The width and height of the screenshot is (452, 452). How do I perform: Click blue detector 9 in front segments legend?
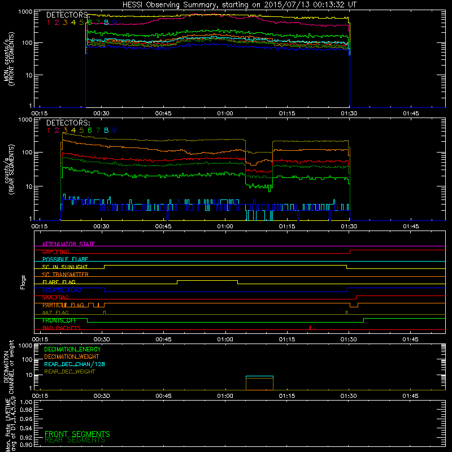115,23
